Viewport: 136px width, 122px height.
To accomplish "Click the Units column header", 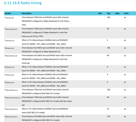I will (x=126, y=13).
